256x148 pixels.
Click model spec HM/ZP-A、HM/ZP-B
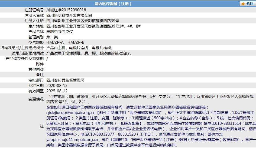click(x=65, y=42)
